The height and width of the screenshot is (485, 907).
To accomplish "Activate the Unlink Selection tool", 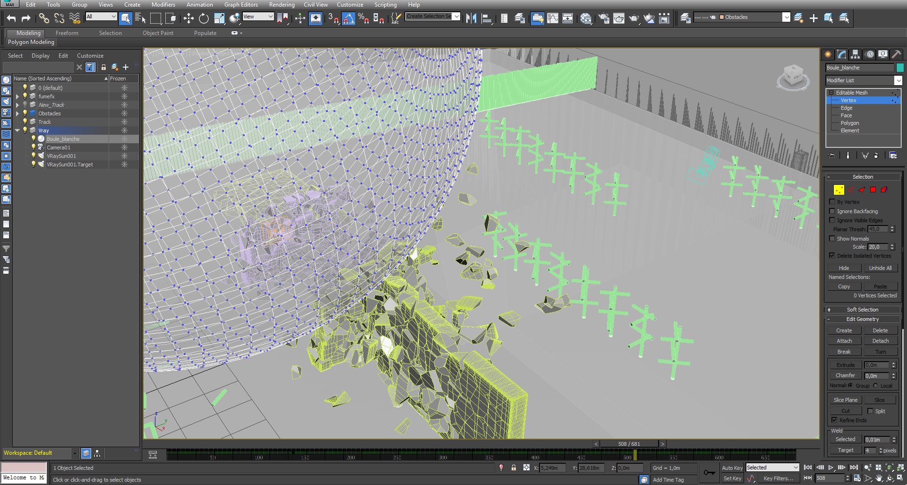I will (x=59, y=18).
